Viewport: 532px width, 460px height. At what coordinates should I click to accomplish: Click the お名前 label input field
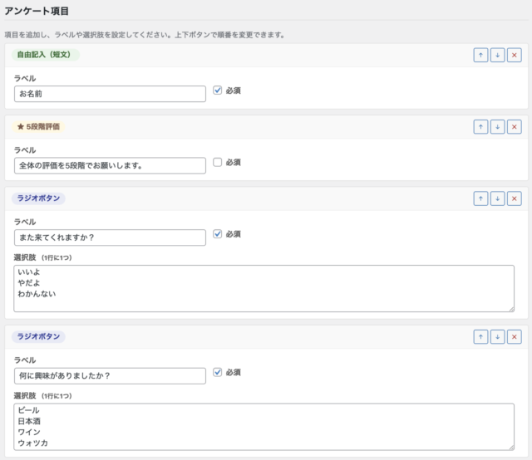(110, 94)
